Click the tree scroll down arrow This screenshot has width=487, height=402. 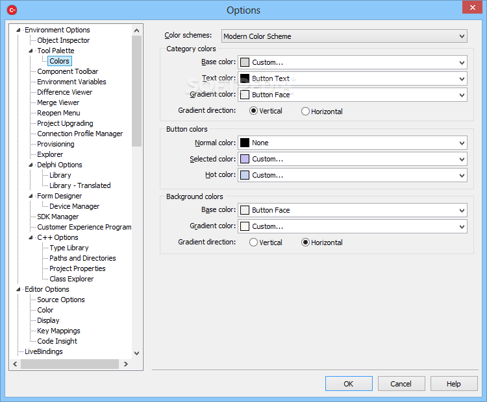click(x=136, y=353)
